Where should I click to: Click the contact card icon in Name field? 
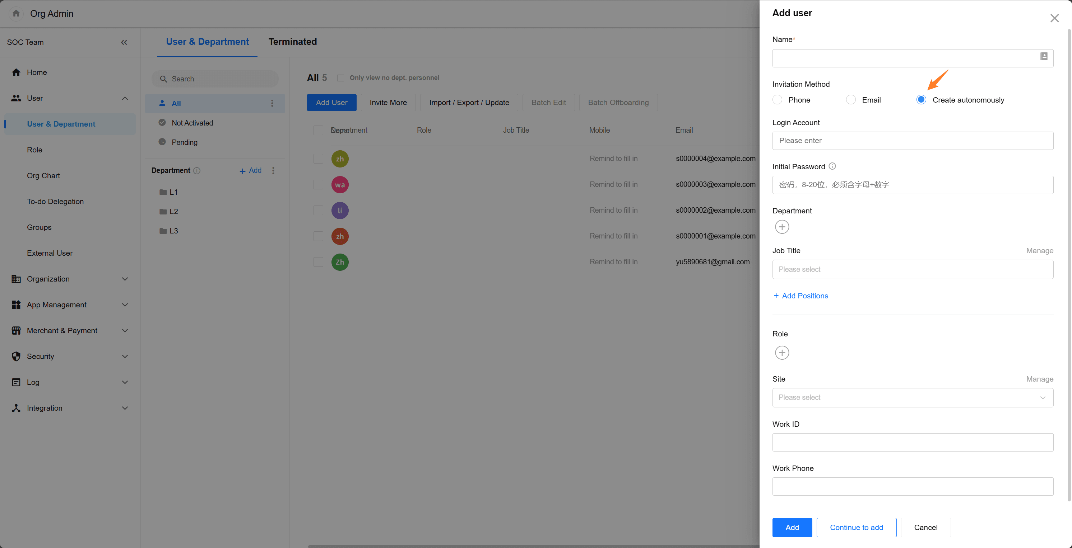tap(1044, 57)
